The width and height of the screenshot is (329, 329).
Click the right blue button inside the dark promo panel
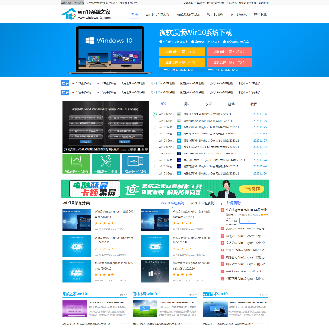click(124, 142)
